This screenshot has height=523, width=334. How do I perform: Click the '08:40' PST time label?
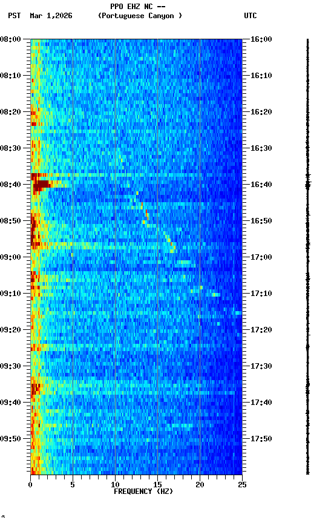click(x=10, y=185)
